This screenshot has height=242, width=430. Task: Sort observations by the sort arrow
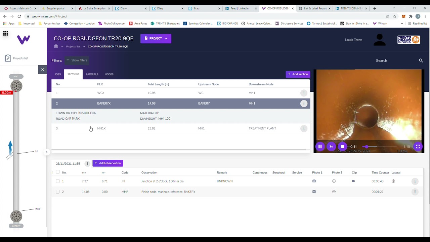(x=52, y=172)
